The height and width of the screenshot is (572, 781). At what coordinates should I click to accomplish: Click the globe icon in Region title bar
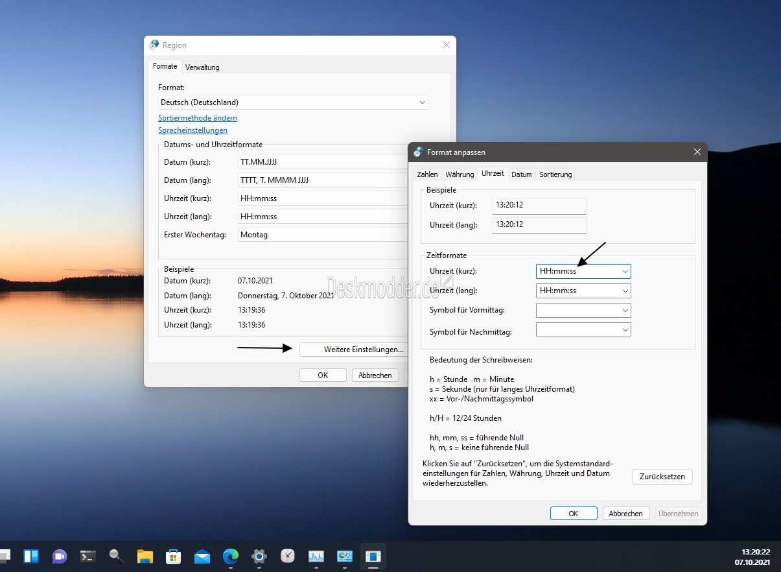tap(154, 45)
